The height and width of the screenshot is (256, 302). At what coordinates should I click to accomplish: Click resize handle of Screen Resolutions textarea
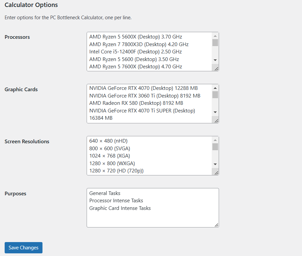(x=216, y=173)
